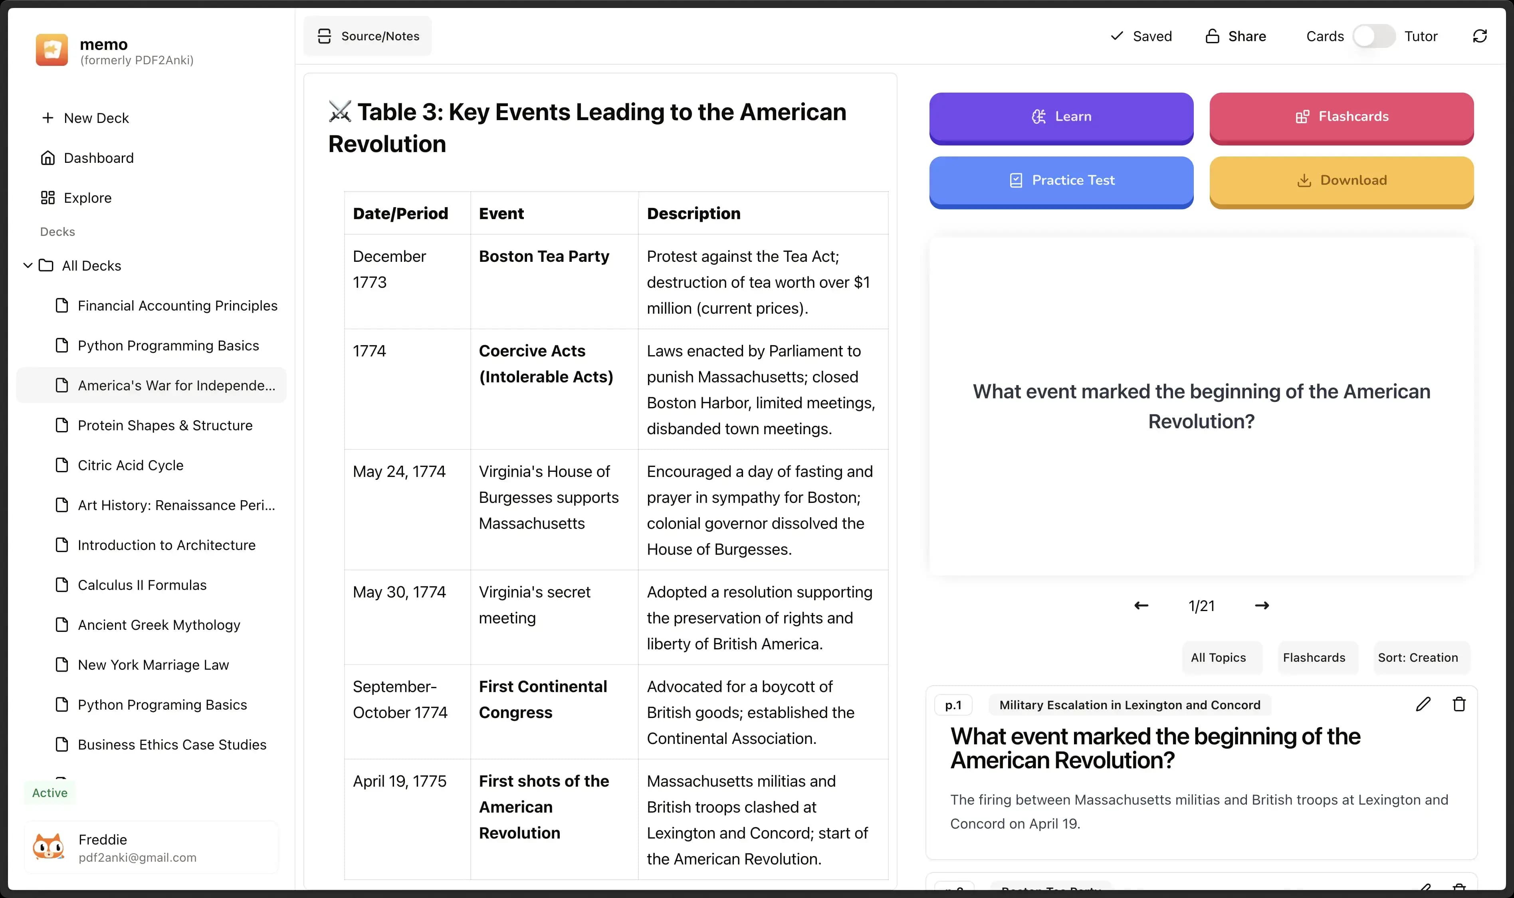Select the Flashcards filter tab
Screen dimensions: 1514x898
point(1313,657)
